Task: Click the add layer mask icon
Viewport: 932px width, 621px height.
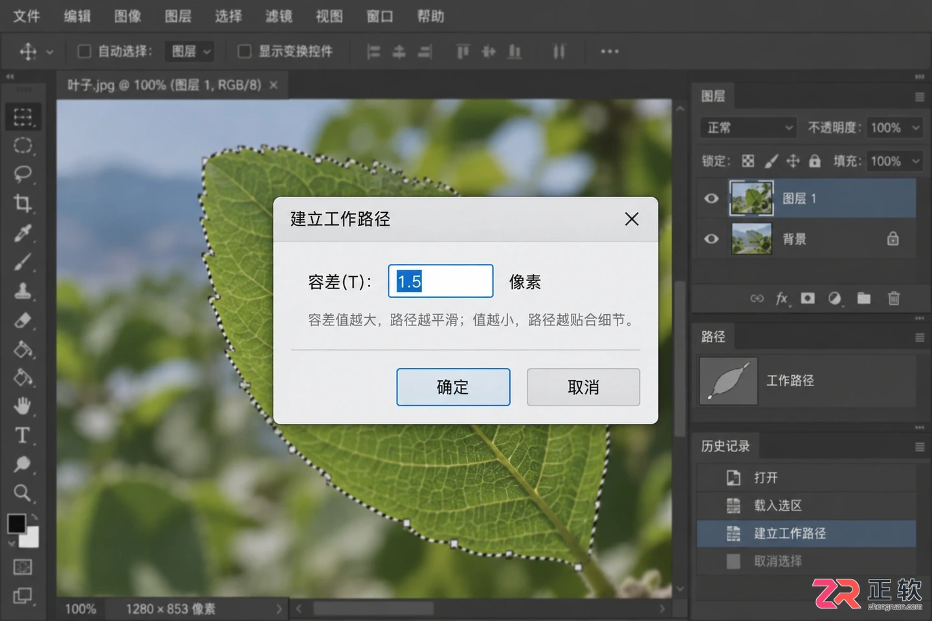Action: (x=808, y=298)
